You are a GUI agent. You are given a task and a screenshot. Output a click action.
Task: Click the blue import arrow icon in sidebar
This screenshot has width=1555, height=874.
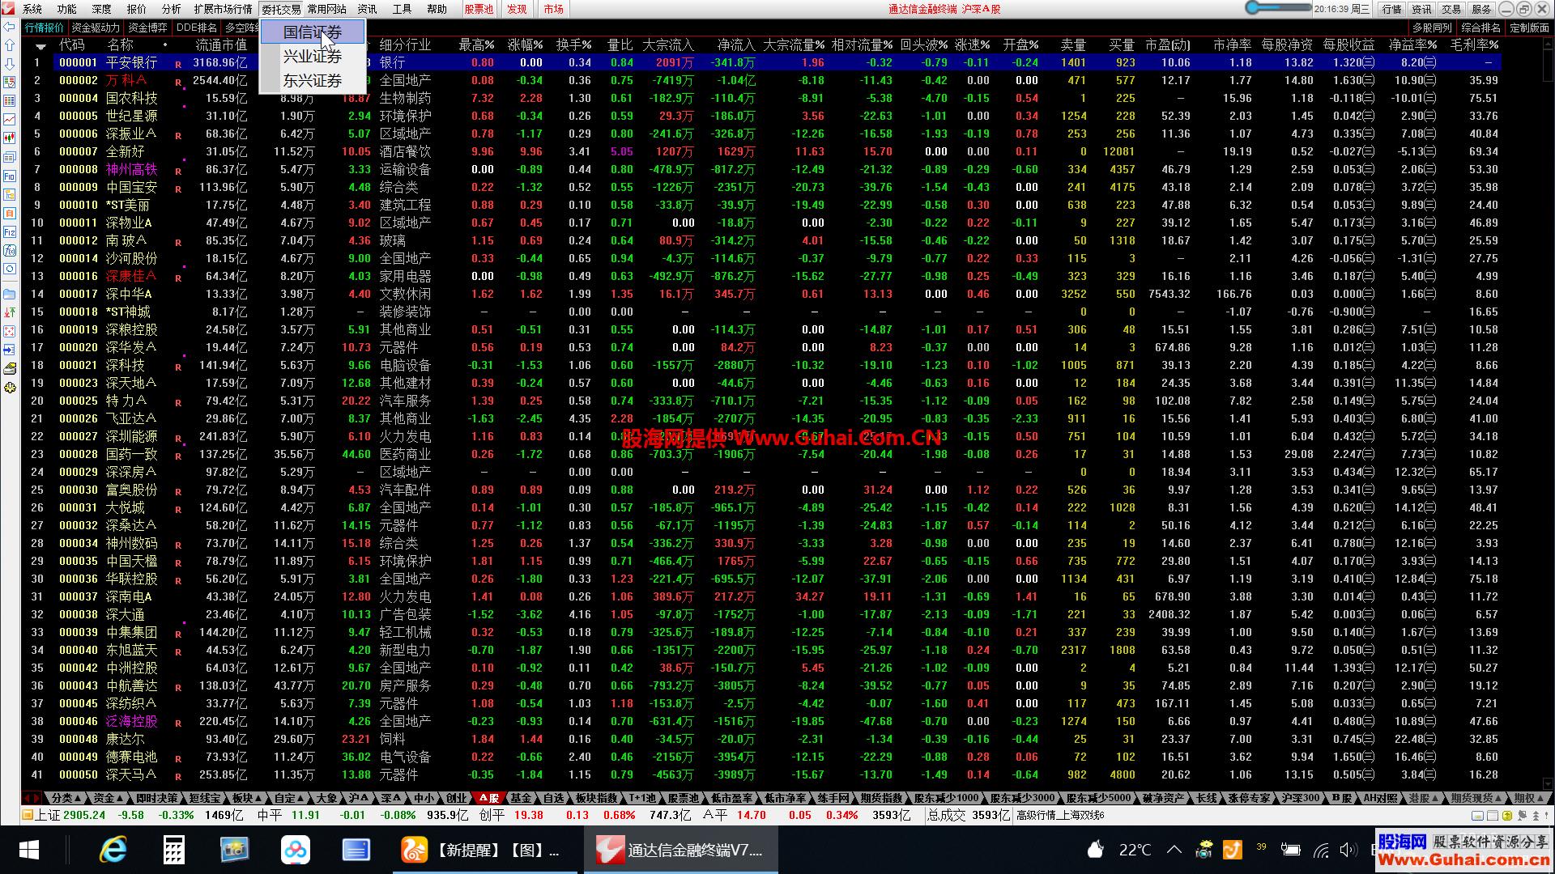coord(10,350)
